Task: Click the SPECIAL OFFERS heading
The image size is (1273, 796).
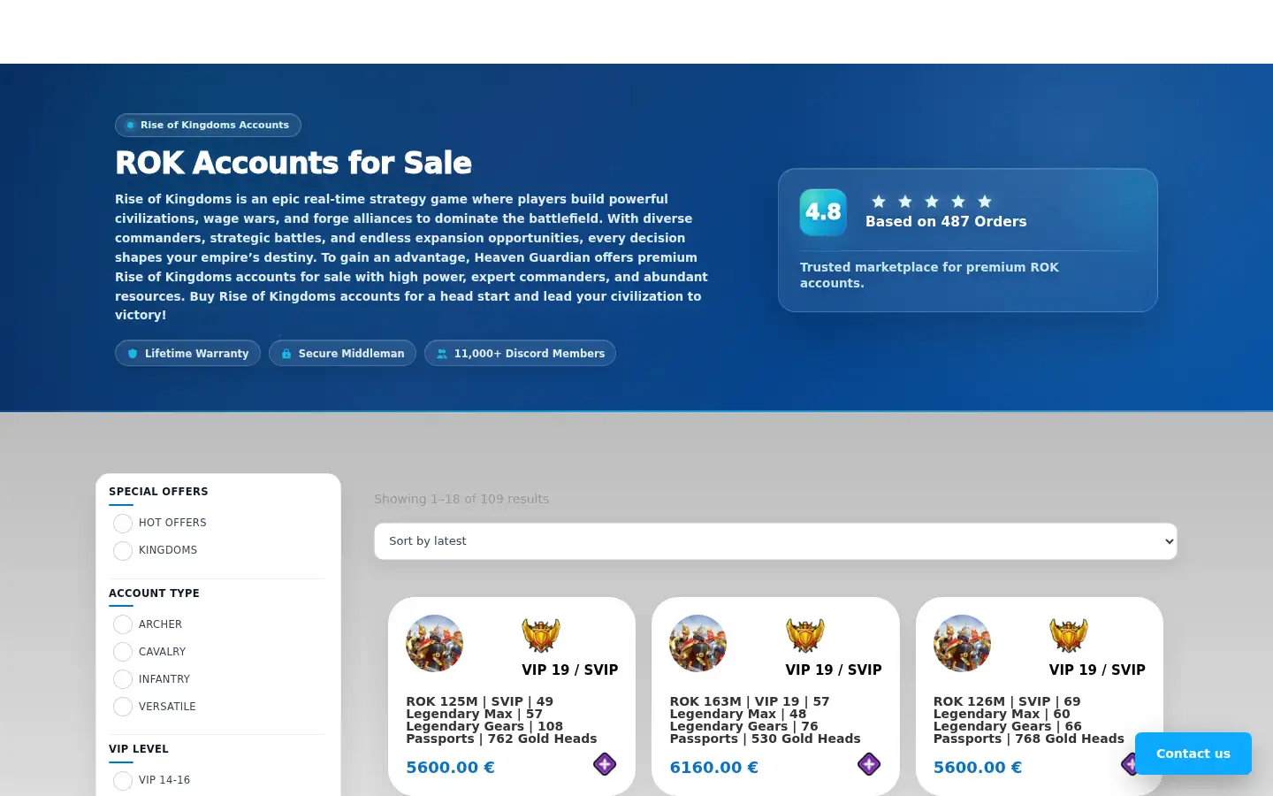Action: pos(158,492)
